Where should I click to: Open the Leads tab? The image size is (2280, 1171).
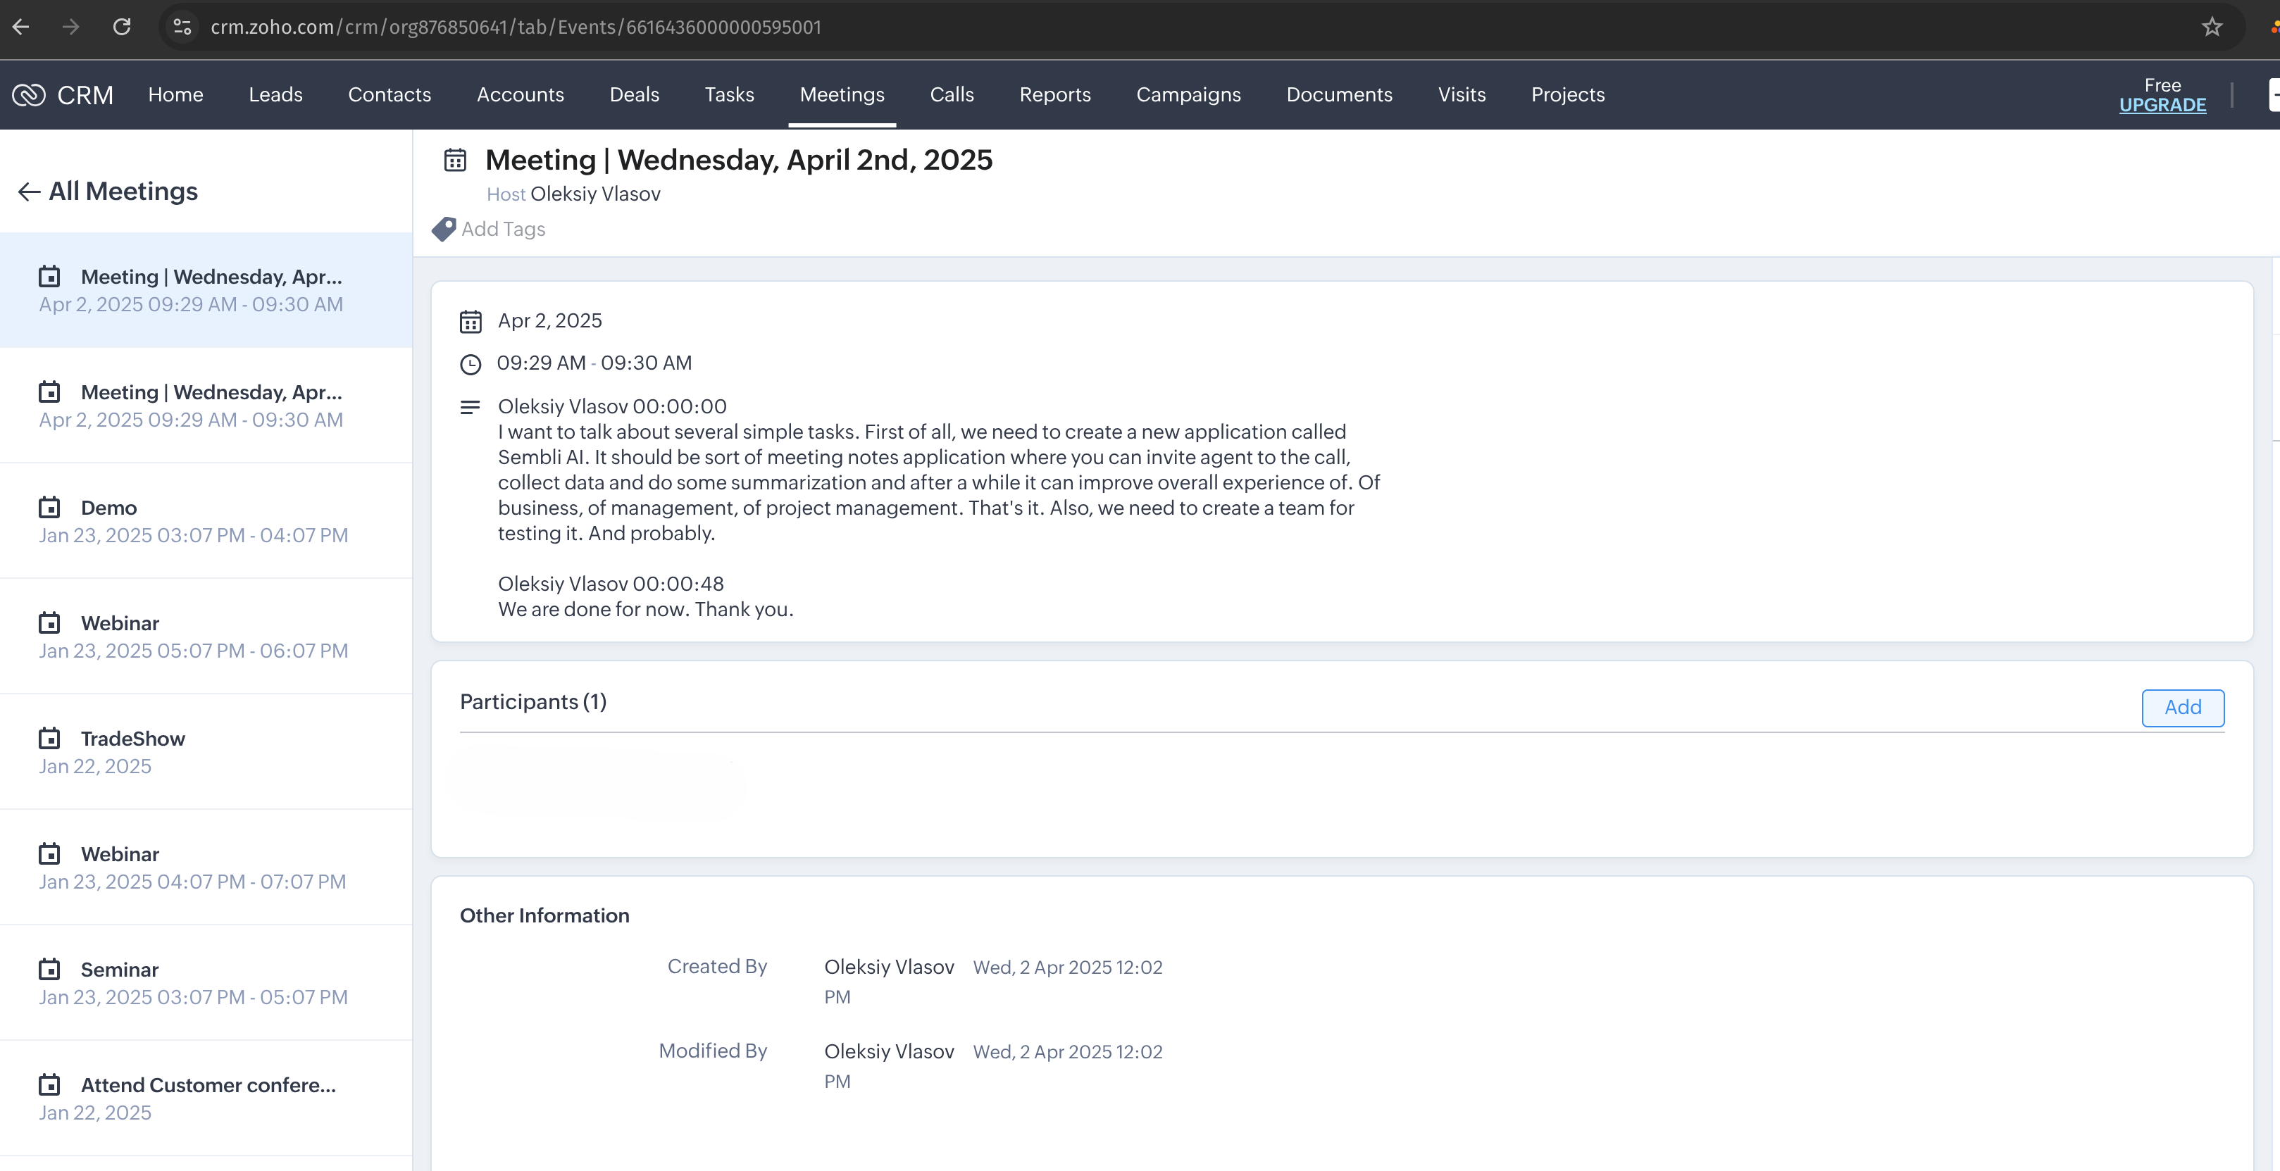click(x=275, y=94)
